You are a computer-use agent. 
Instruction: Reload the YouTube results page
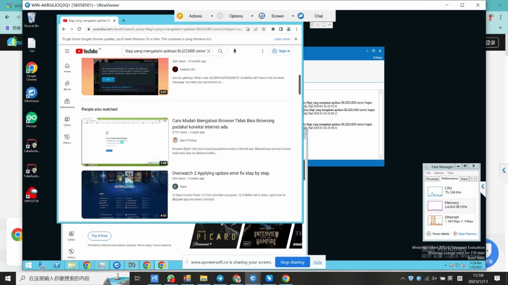79,29
